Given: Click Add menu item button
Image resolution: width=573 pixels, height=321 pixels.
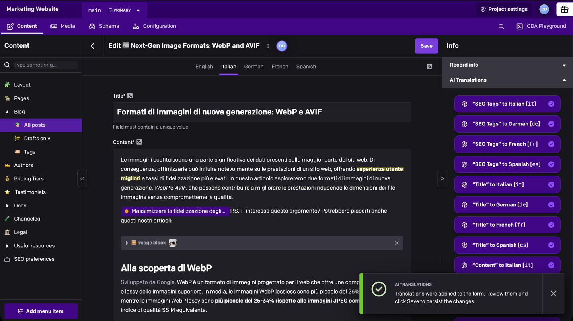Looking at the screenshot, I should [x=41, y=311].
